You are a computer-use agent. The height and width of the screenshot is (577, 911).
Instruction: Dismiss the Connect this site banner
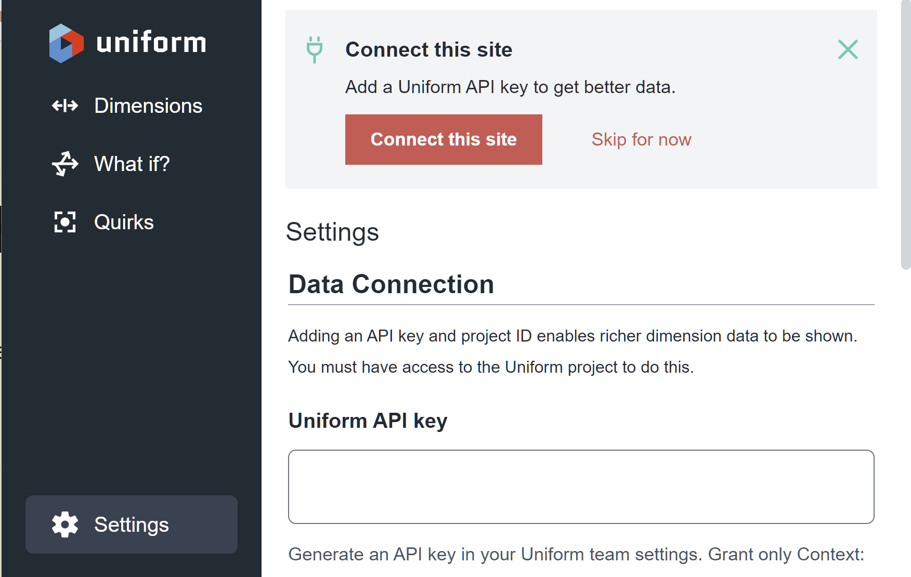coord(848,50)
